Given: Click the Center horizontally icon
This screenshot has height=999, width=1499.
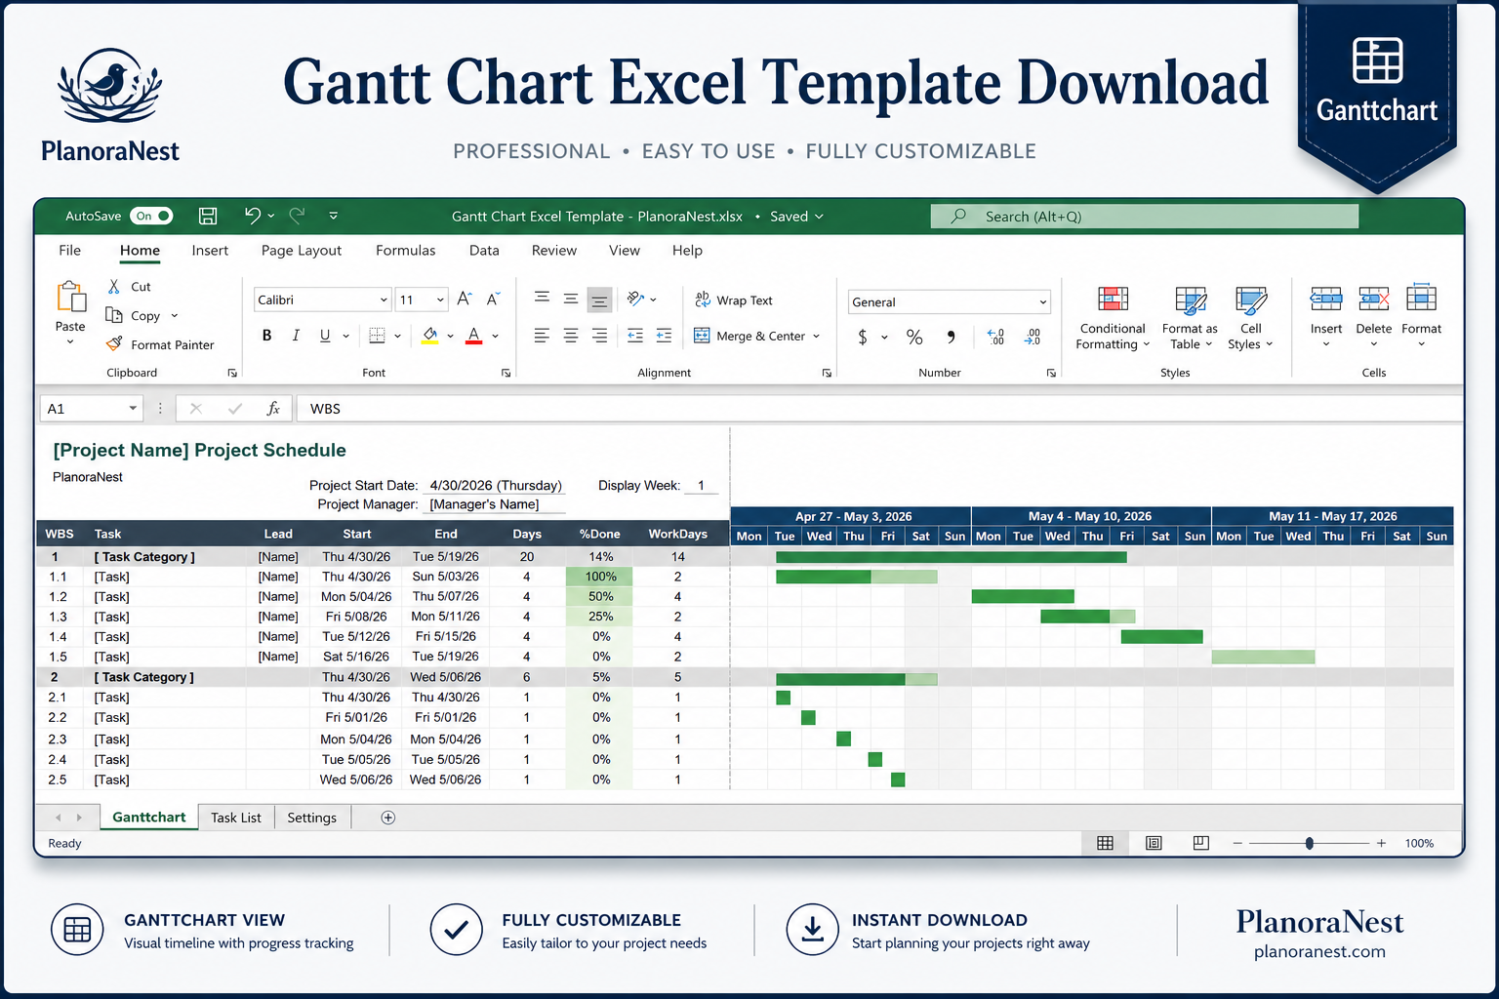Looking at the screenshot, I should pyautogui.click(x=571, y=336).
